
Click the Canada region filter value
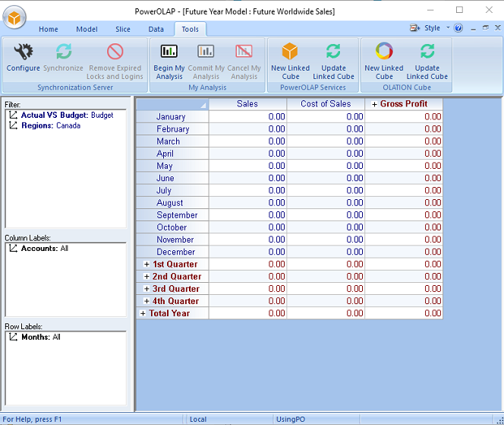68,125
